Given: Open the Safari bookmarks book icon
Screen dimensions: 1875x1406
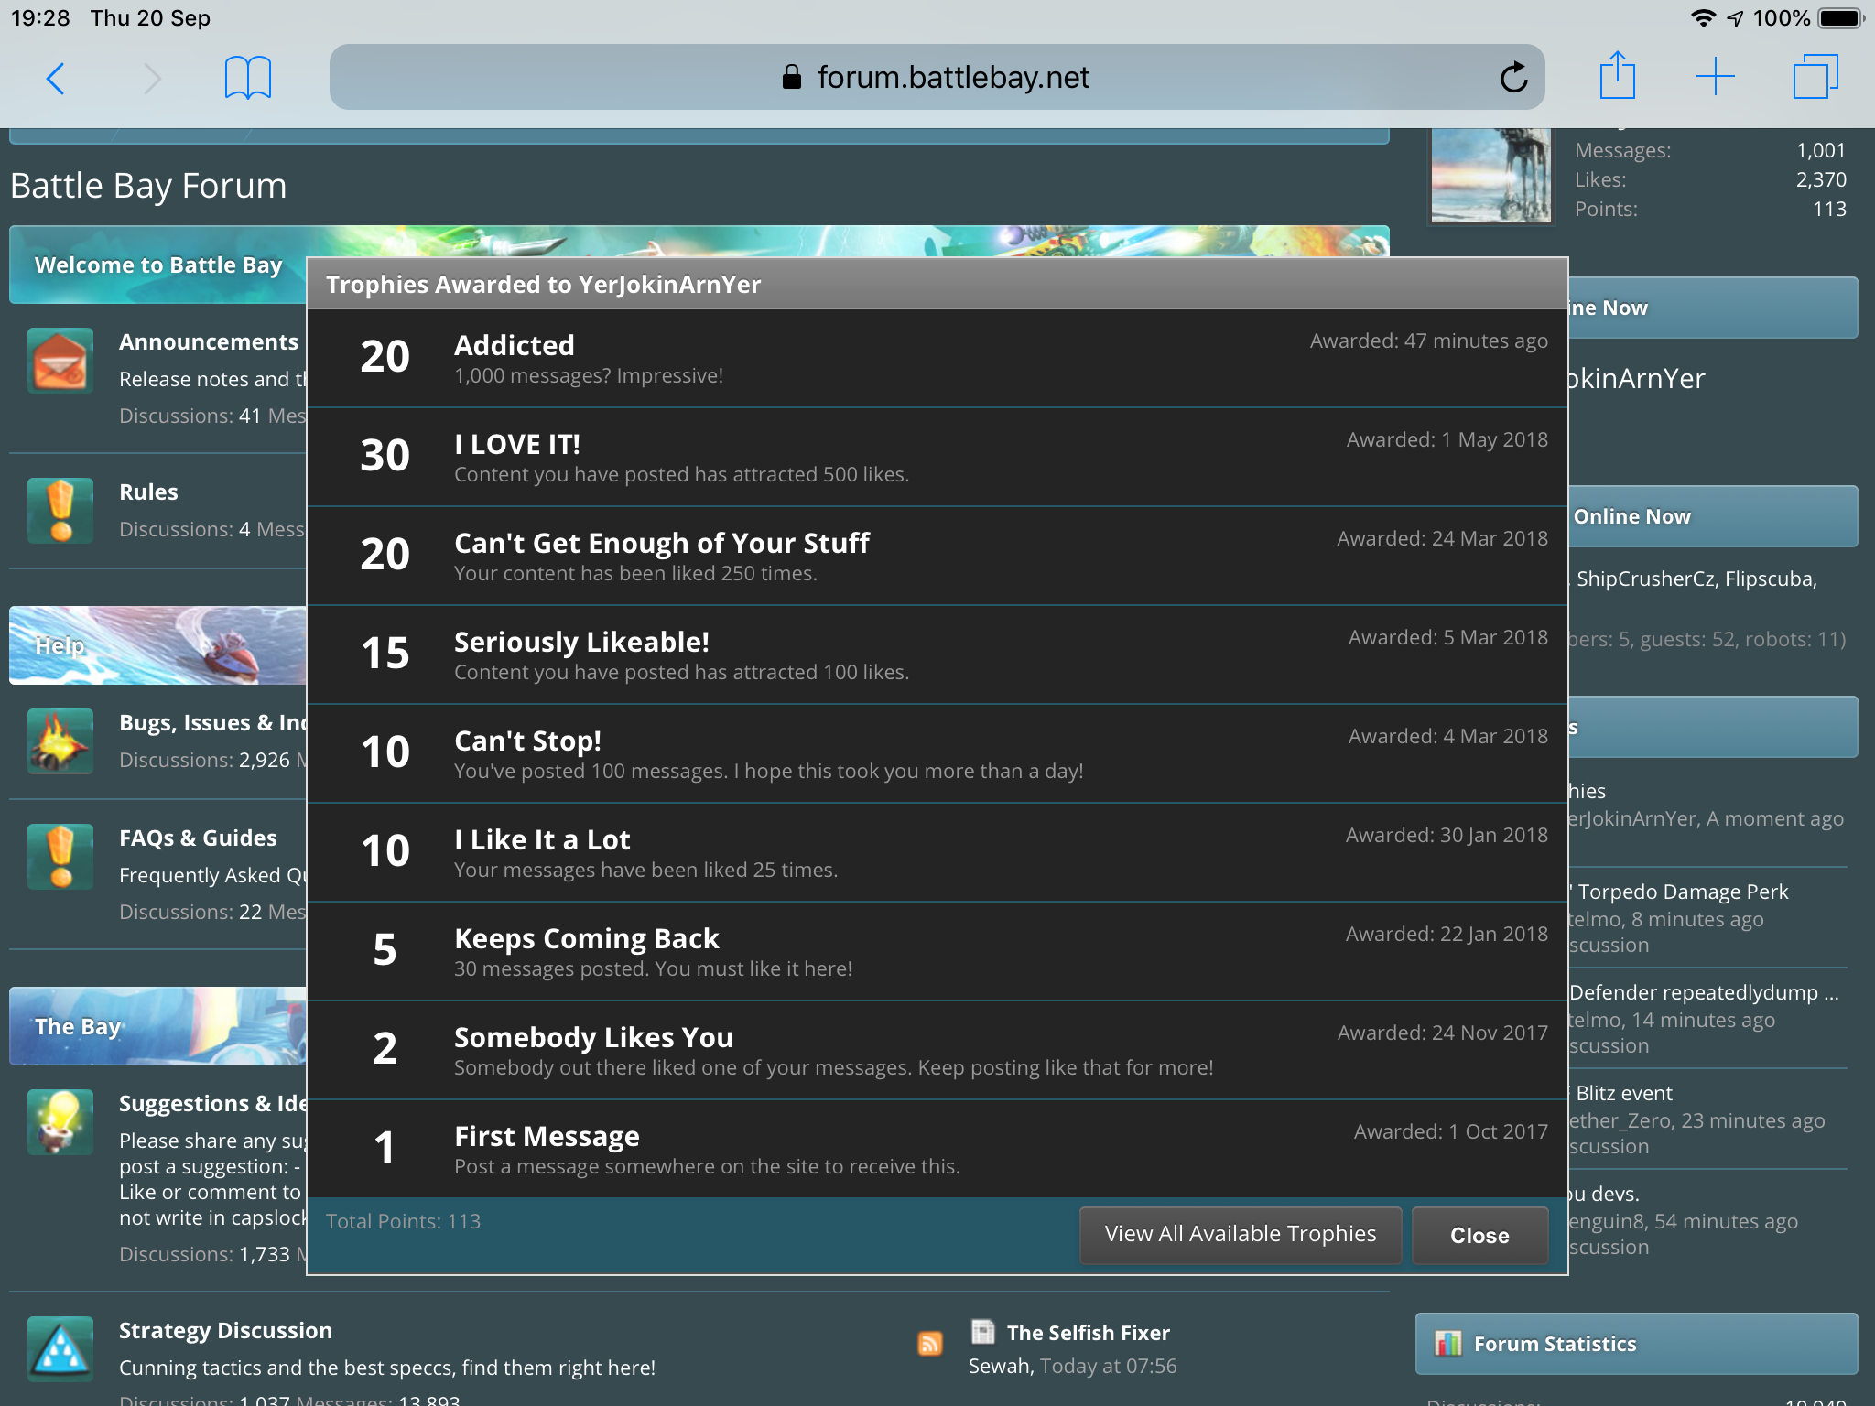Looking at the screenshot, I should (247, 78).
